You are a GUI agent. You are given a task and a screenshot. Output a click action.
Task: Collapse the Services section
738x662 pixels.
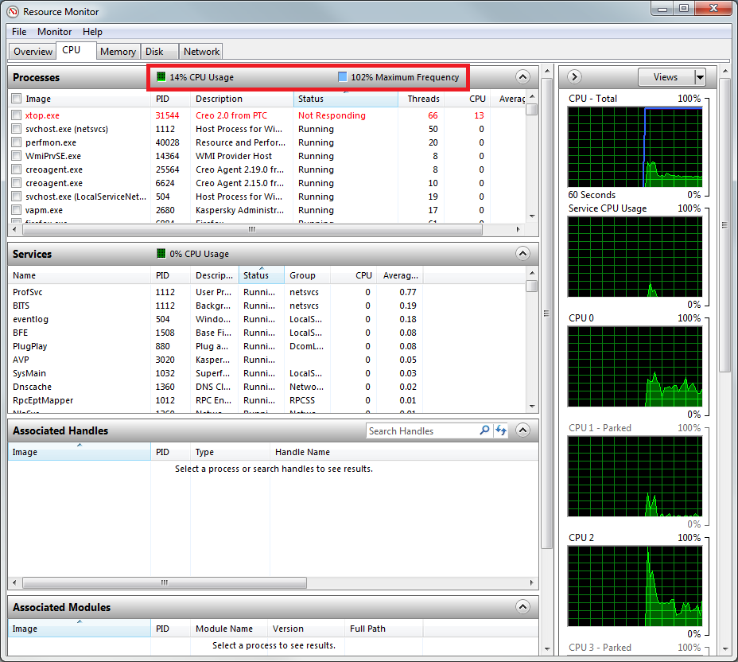point(522,253)
